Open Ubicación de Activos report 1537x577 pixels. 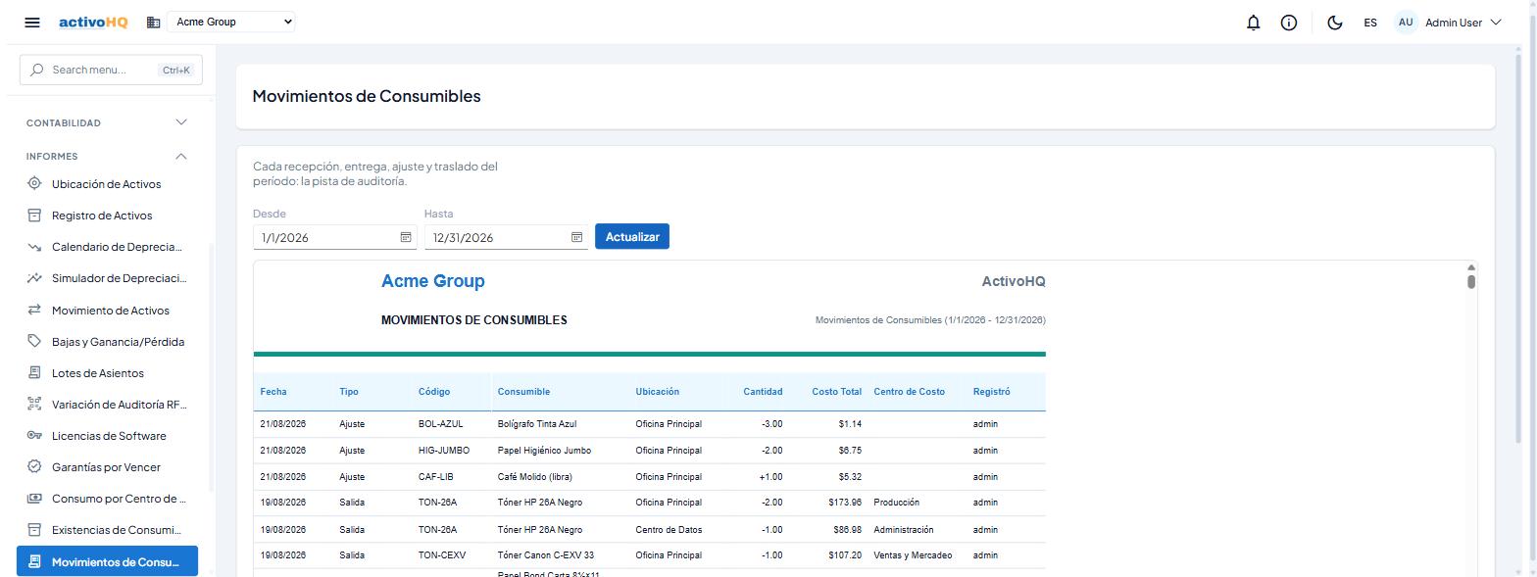pos(106,184)
